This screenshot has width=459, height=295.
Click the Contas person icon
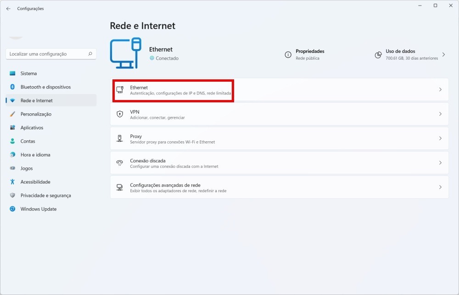tap(12, 141)
